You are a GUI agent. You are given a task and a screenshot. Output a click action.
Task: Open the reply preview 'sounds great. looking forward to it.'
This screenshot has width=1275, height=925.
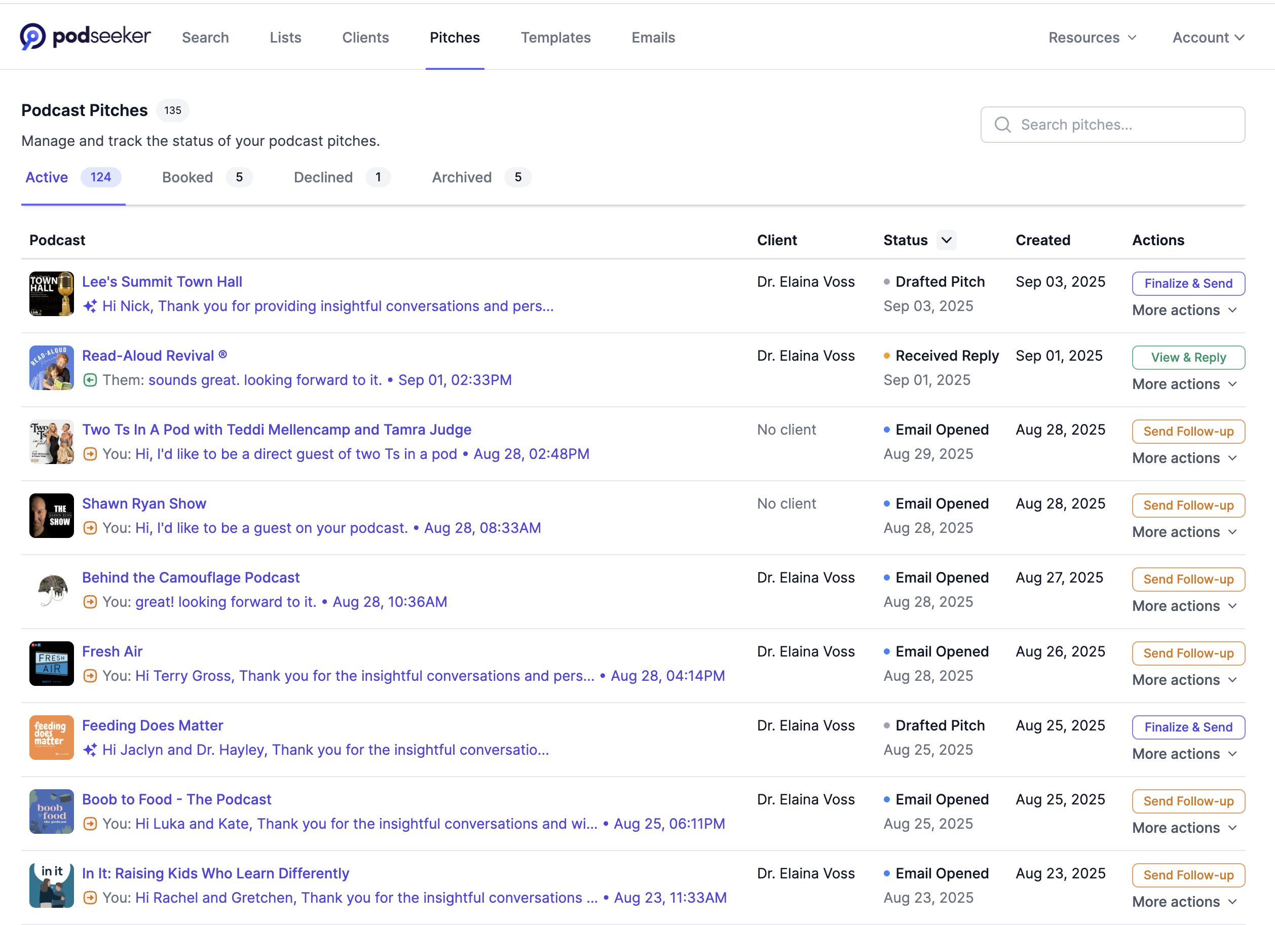pyautogui.click(x=266, y=380)
